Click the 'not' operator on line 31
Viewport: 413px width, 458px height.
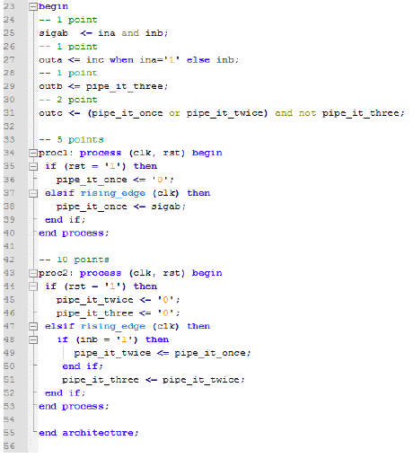pos(307,113)
